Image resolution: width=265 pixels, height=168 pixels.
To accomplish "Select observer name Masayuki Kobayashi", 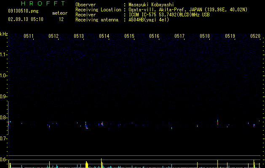I will point(151,5).
